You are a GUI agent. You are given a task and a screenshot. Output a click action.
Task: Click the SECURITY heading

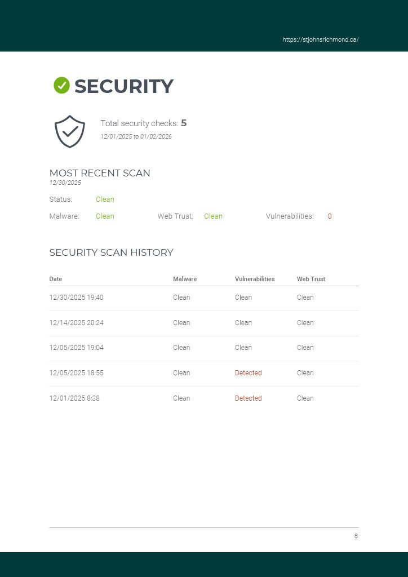point(123,86)
